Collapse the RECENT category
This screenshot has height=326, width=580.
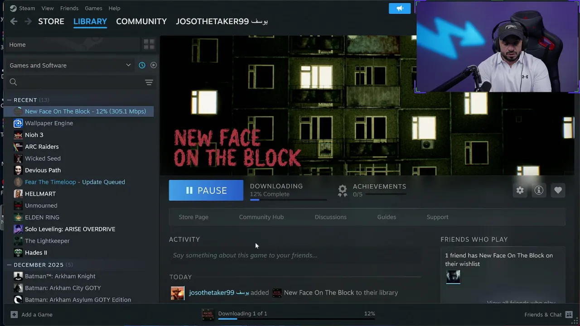tap(9, 100)
